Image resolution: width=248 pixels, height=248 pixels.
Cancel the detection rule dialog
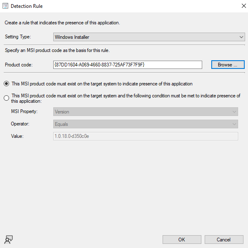pyautogui.click(x=223, y=239)
